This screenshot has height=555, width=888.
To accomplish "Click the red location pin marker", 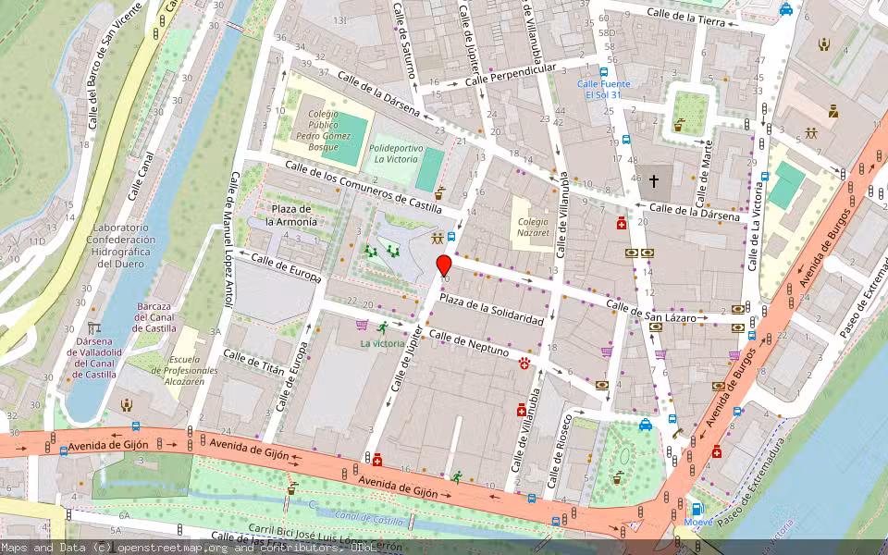I will [444, 266].
